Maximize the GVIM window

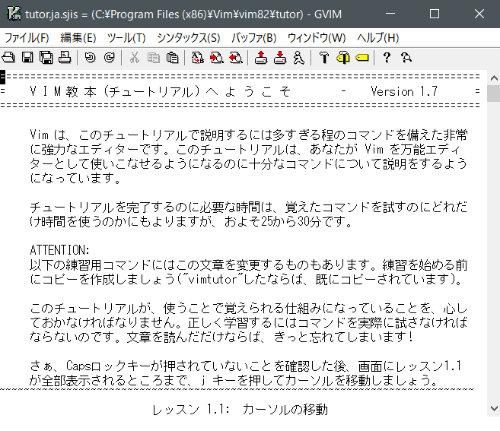click(435, 14)
